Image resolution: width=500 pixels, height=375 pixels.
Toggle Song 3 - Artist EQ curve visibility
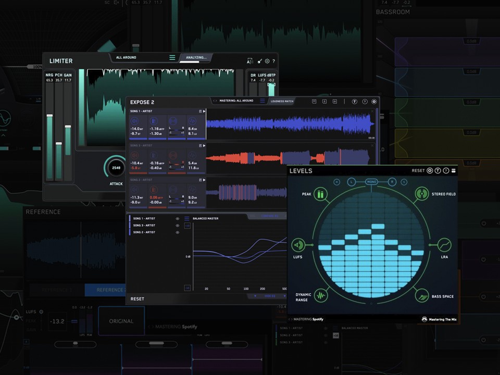[177, 226]
